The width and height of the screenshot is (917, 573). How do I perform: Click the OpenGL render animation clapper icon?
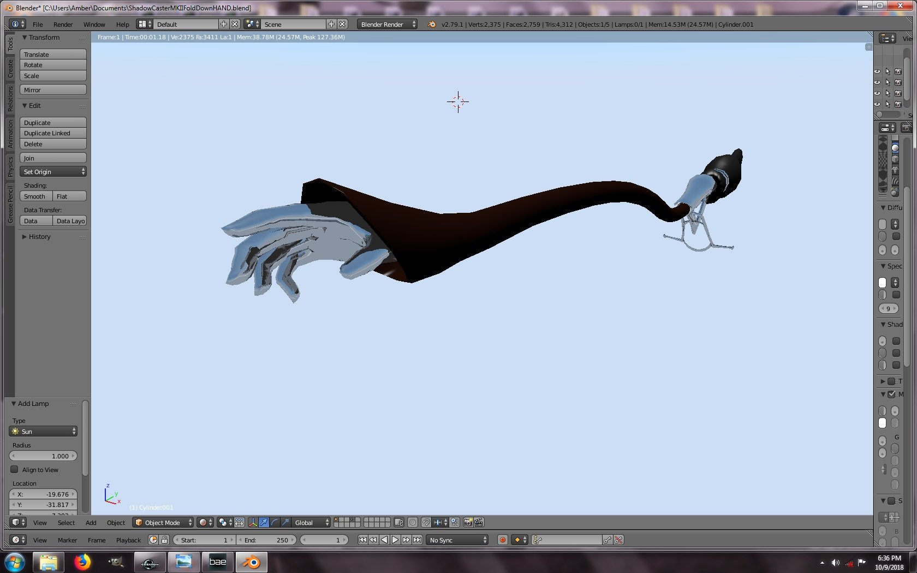(x=479, y=522)
